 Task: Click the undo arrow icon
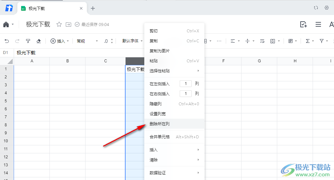pyautogui.click(x=7, y=41)
